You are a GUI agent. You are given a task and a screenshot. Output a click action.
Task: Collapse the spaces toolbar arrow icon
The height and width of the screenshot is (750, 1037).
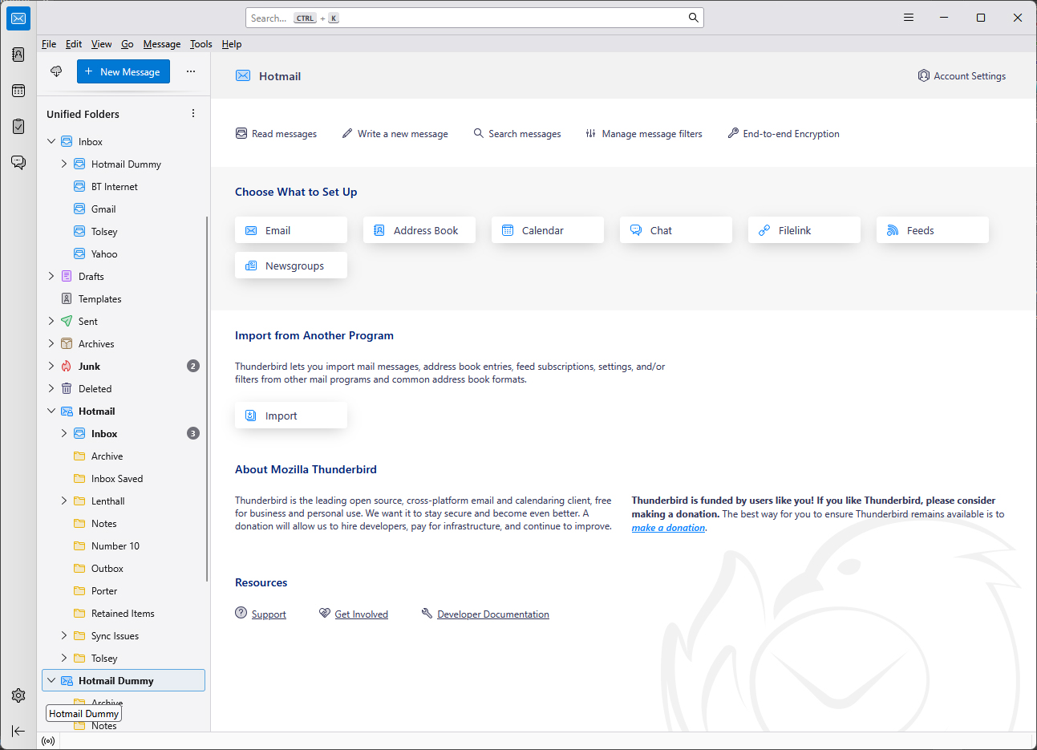pos(18,731)
